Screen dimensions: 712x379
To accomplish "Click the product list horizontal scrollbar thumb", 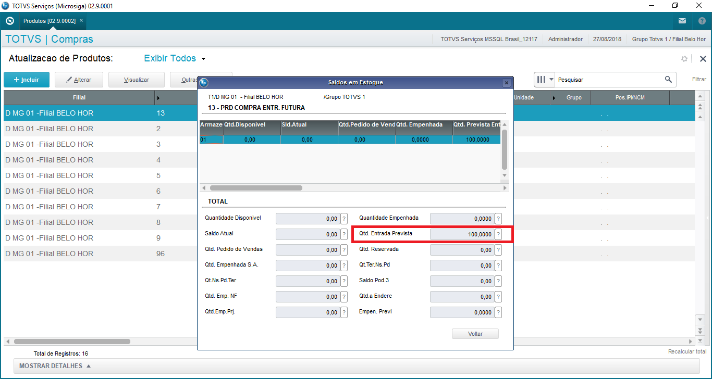I will pyautogui.click(x=72, y=342).
